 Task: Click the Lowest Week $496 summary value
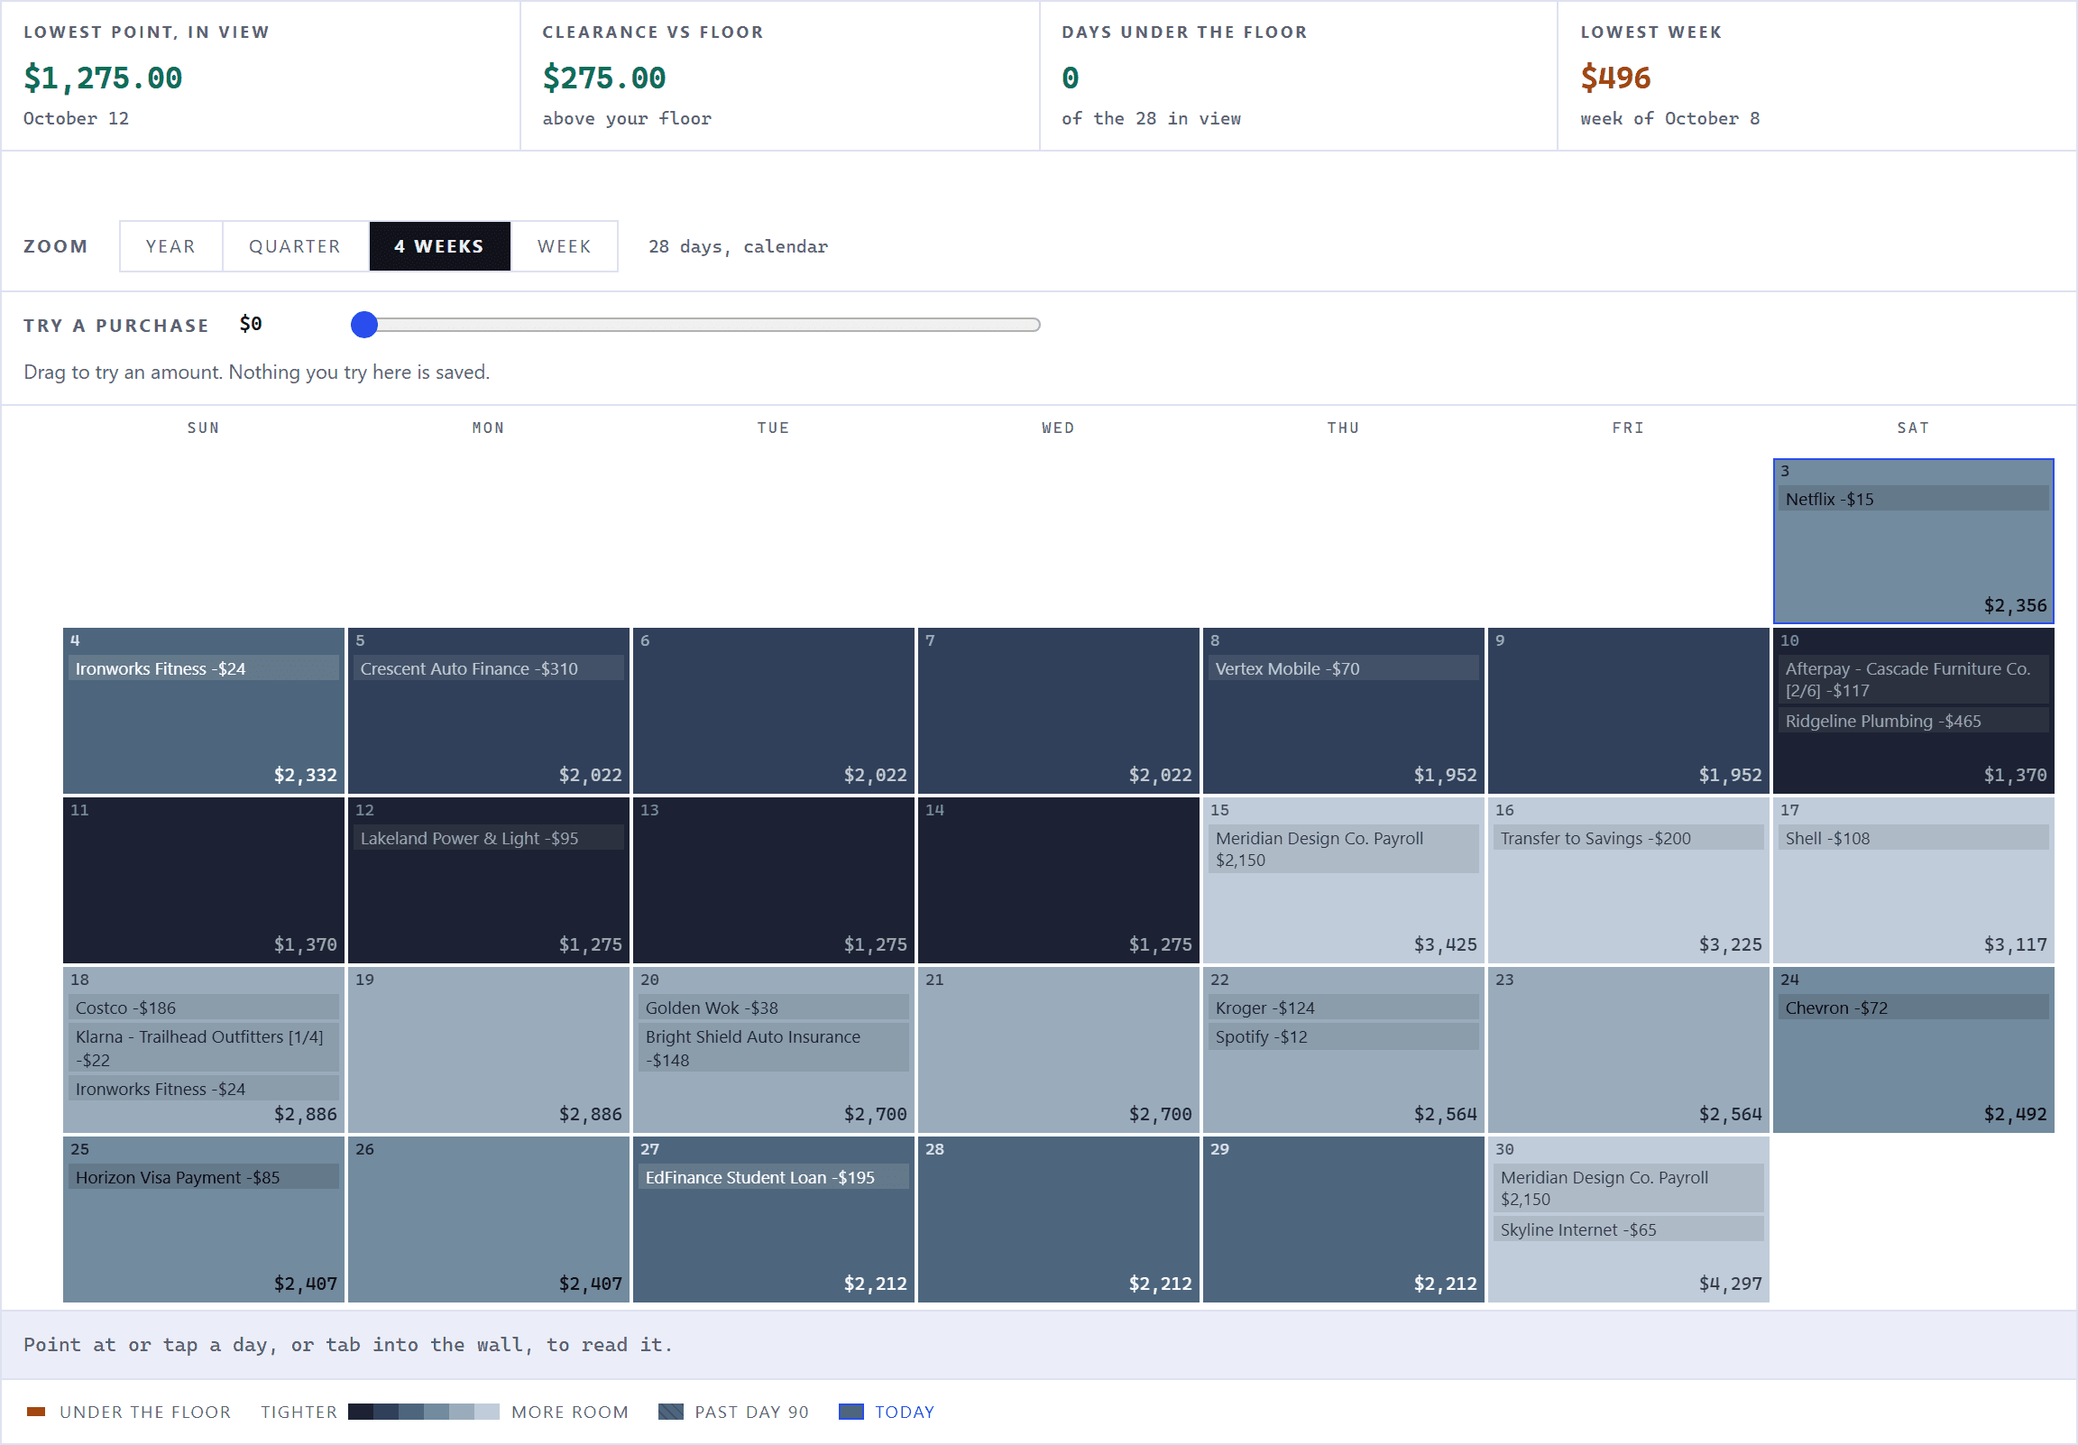[1615, 78]
